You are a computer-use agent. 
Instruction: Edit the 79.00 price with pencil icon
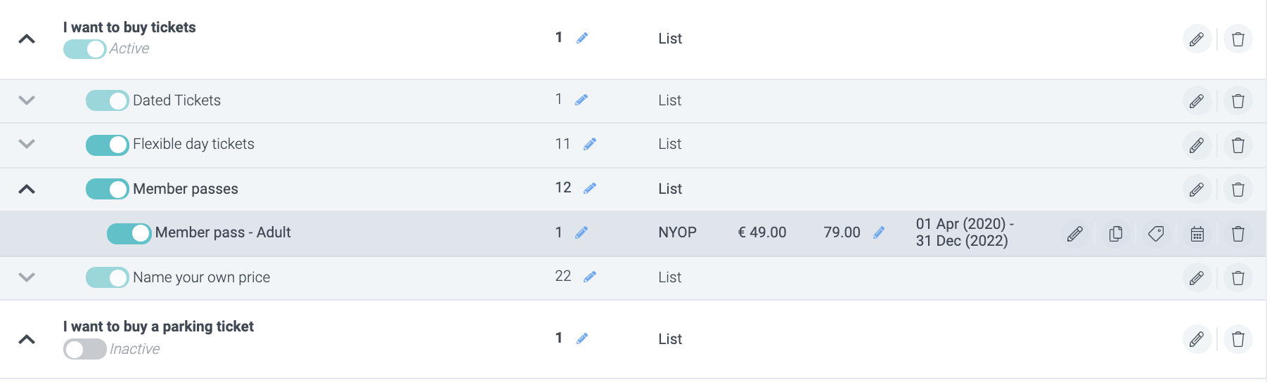point(879,232)
